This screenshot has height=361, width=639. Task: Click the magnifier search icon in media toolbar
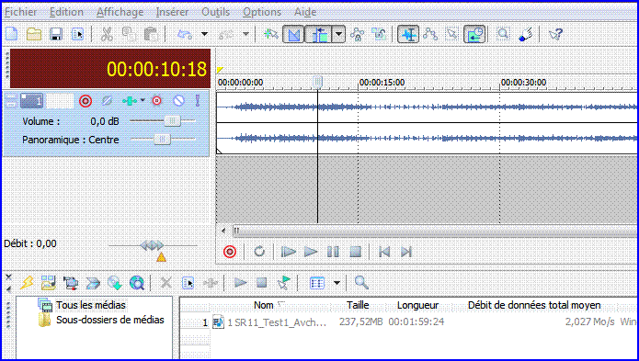(x=361, y=282)
